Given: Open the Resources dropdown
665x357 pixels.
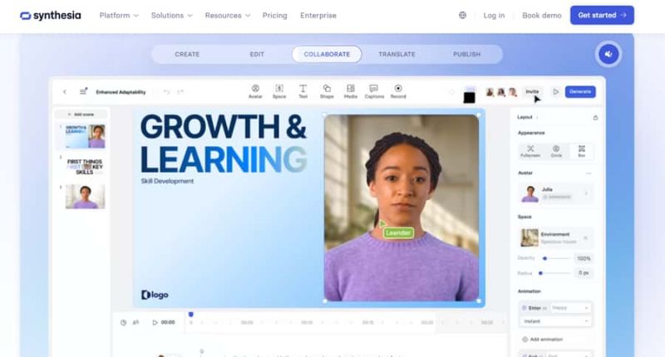Looking at the screenshot, I should point(227,15).
